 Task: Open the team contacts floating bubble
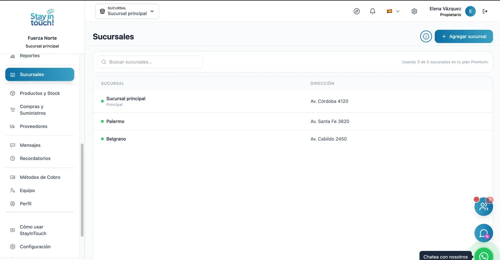[483, 206]
